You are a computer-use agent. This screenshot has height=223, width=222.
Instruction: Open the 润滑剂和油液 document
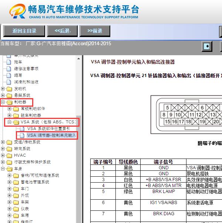pos(26,82)
